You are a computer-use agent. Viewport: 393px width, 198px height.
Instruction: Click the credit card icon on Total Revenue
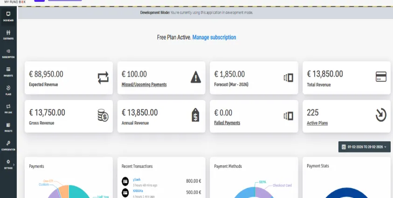[381, 77]
